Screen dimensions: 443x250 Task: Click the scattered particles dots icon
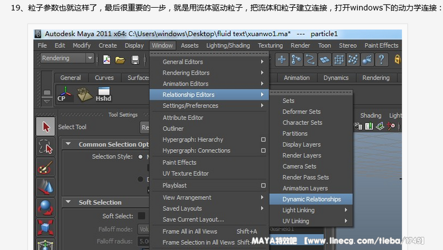353,60
